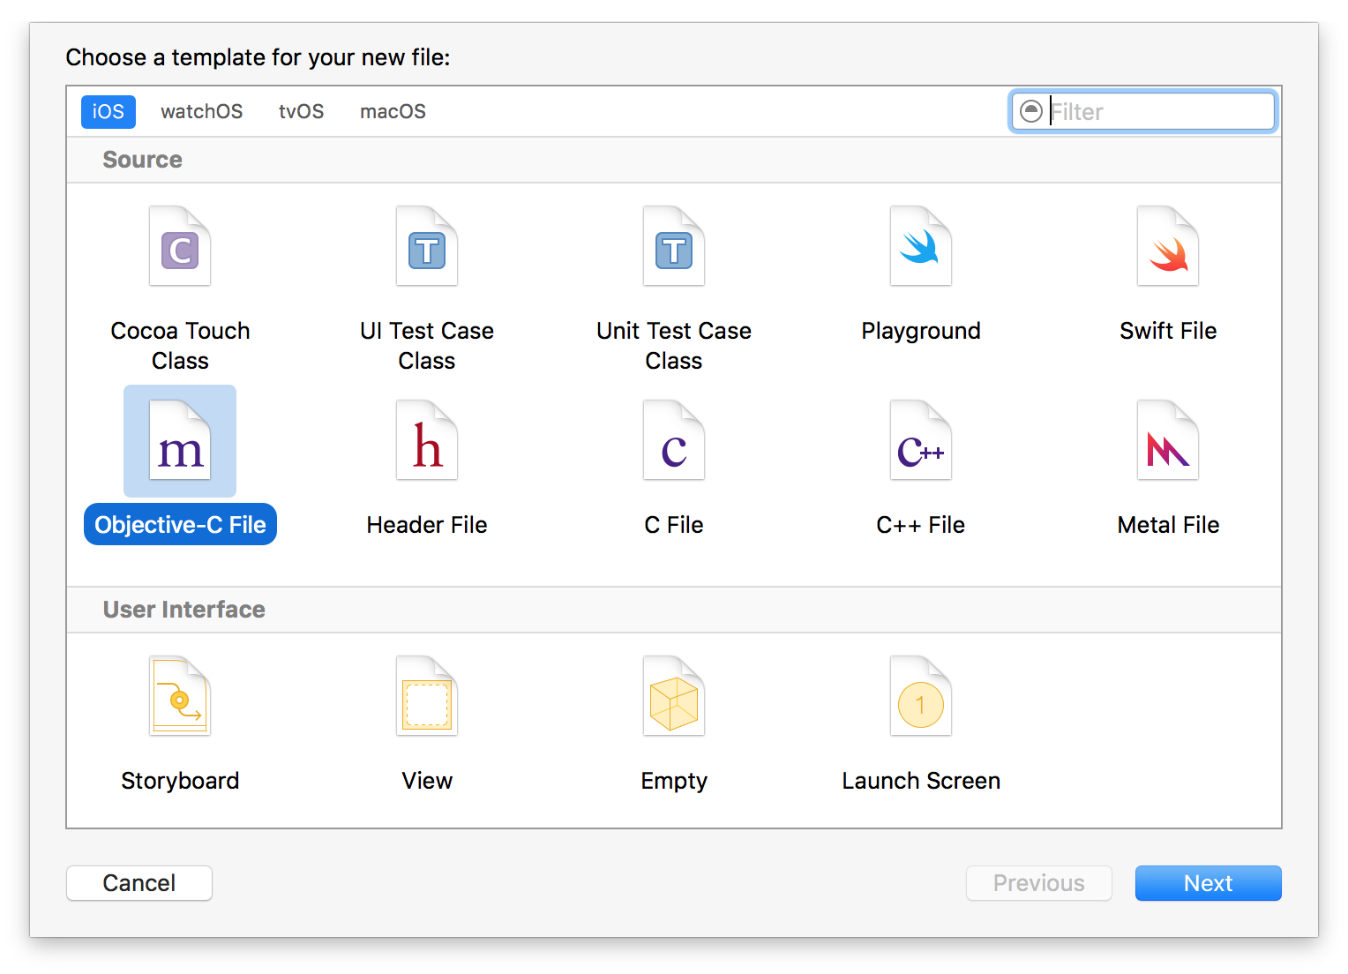Select the Cocoa Touch Class template icon

coord(180,246)
